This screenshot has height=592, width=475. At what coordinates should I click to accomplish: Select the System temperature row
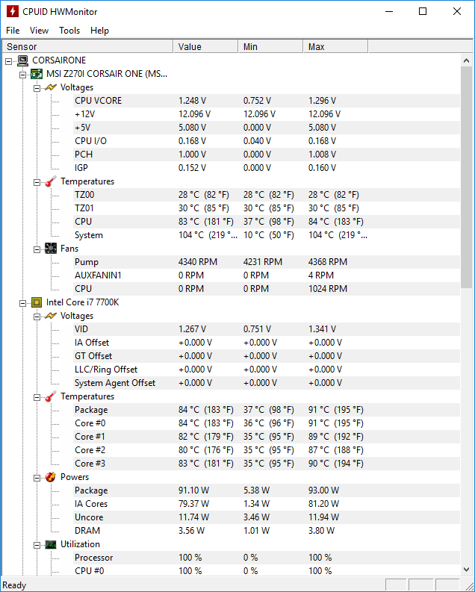coord(267,235)
